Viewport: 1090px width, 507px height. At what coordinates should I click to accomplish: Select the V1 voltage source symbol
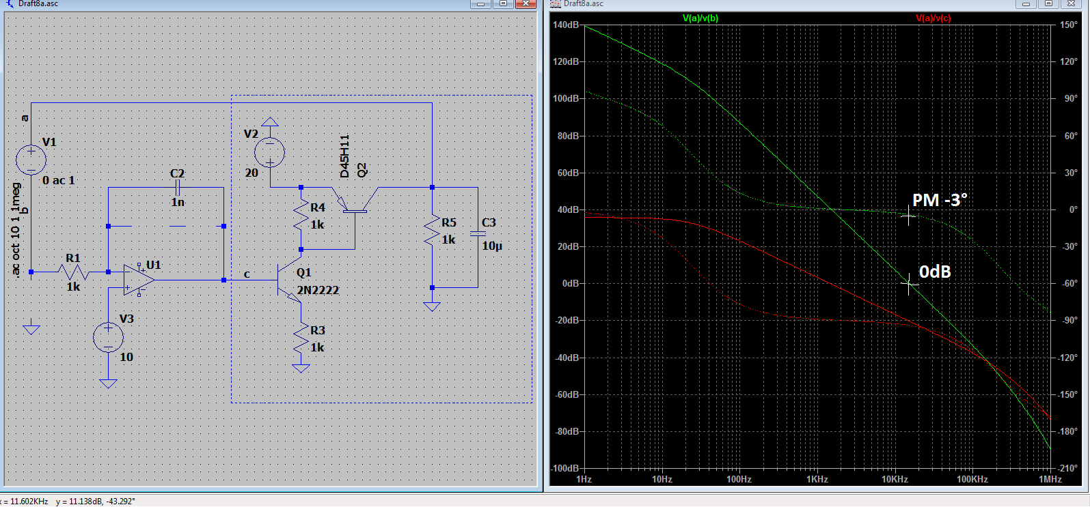tap(31, 160)
